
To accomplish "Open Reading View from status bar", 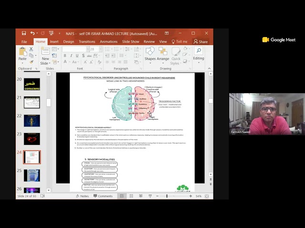I will pyautogui.click(x=141, y=196).
